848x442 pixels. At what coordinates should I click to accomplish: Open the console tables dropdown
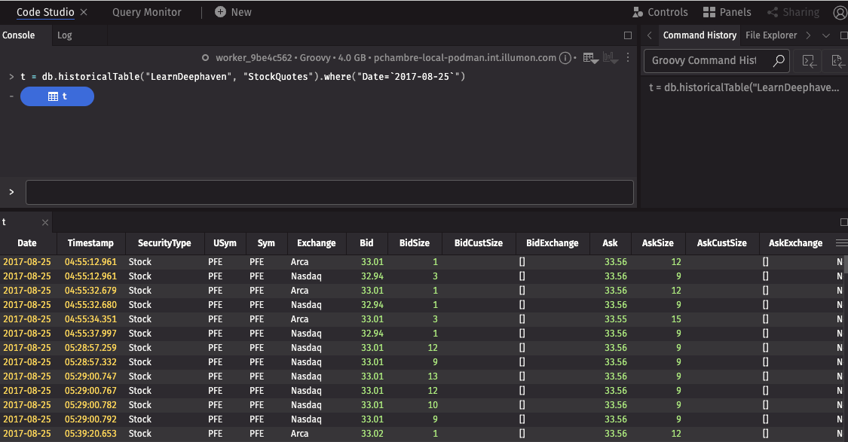coord(590,58)
